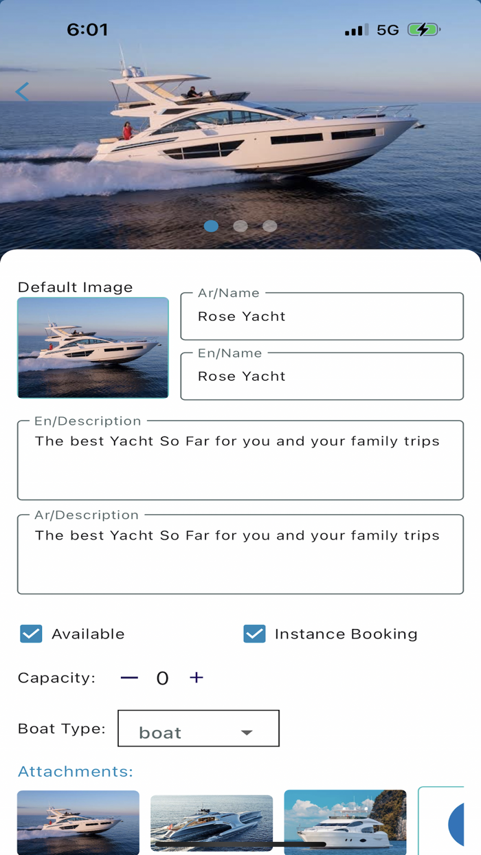Viewport: 481px width, 855px height.
Task: Select the first carousel dot
Action: tap(211, 226)
